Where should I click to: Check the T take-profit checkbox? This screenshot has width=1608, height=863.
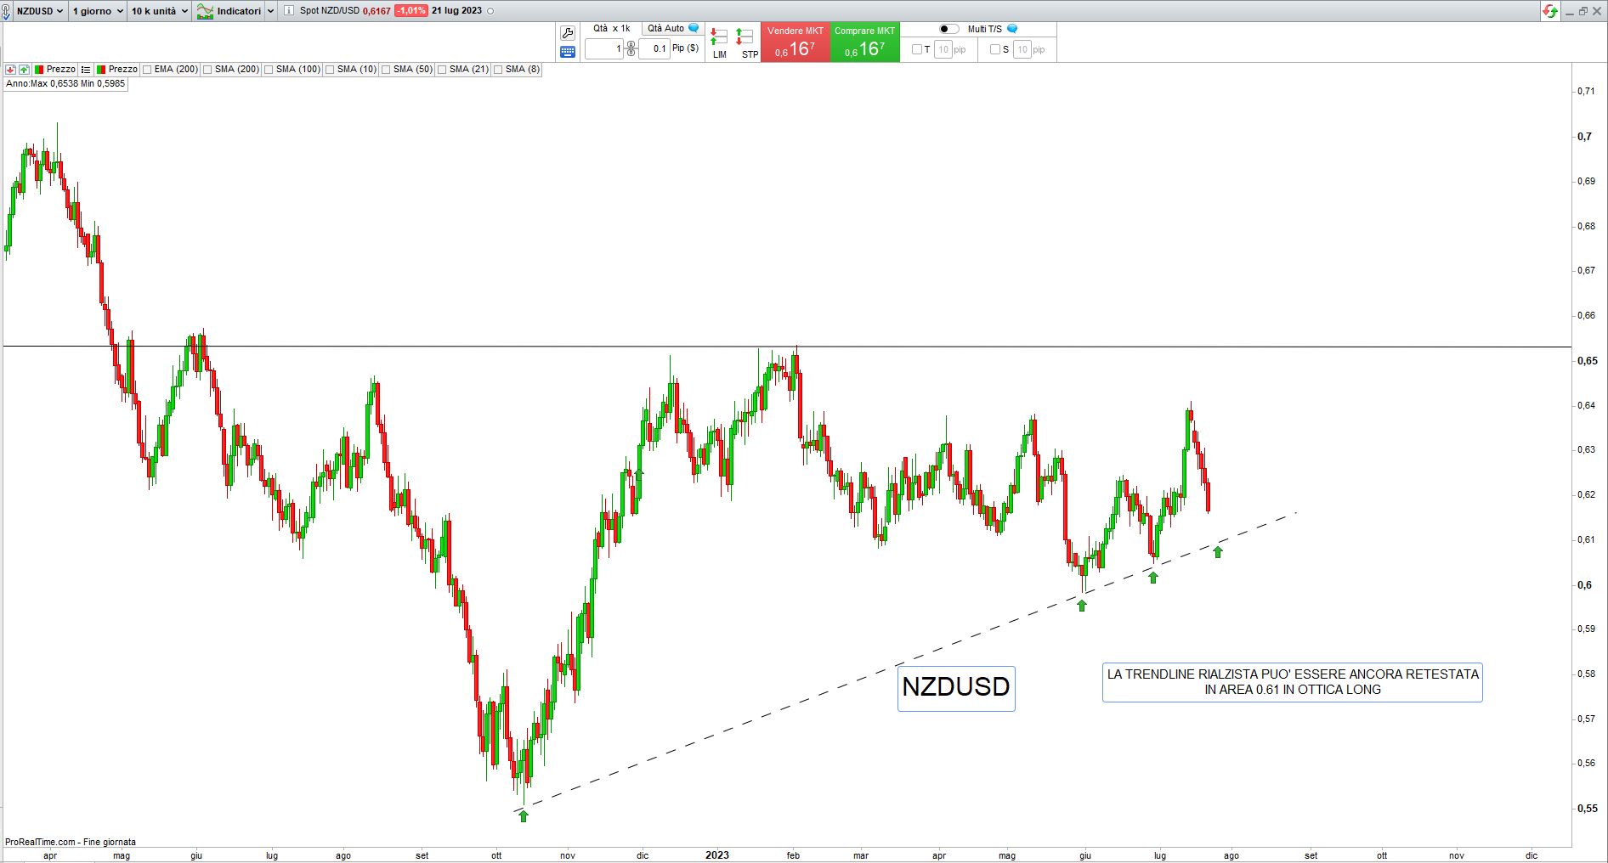click(916, 49)
